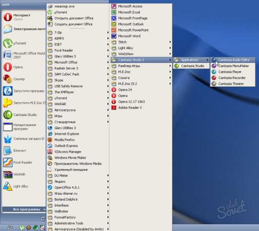Open the Стандартные folder entry
The width and height of the screenshot is (259, 231).
pyautogui.click(x=78, y=122)
